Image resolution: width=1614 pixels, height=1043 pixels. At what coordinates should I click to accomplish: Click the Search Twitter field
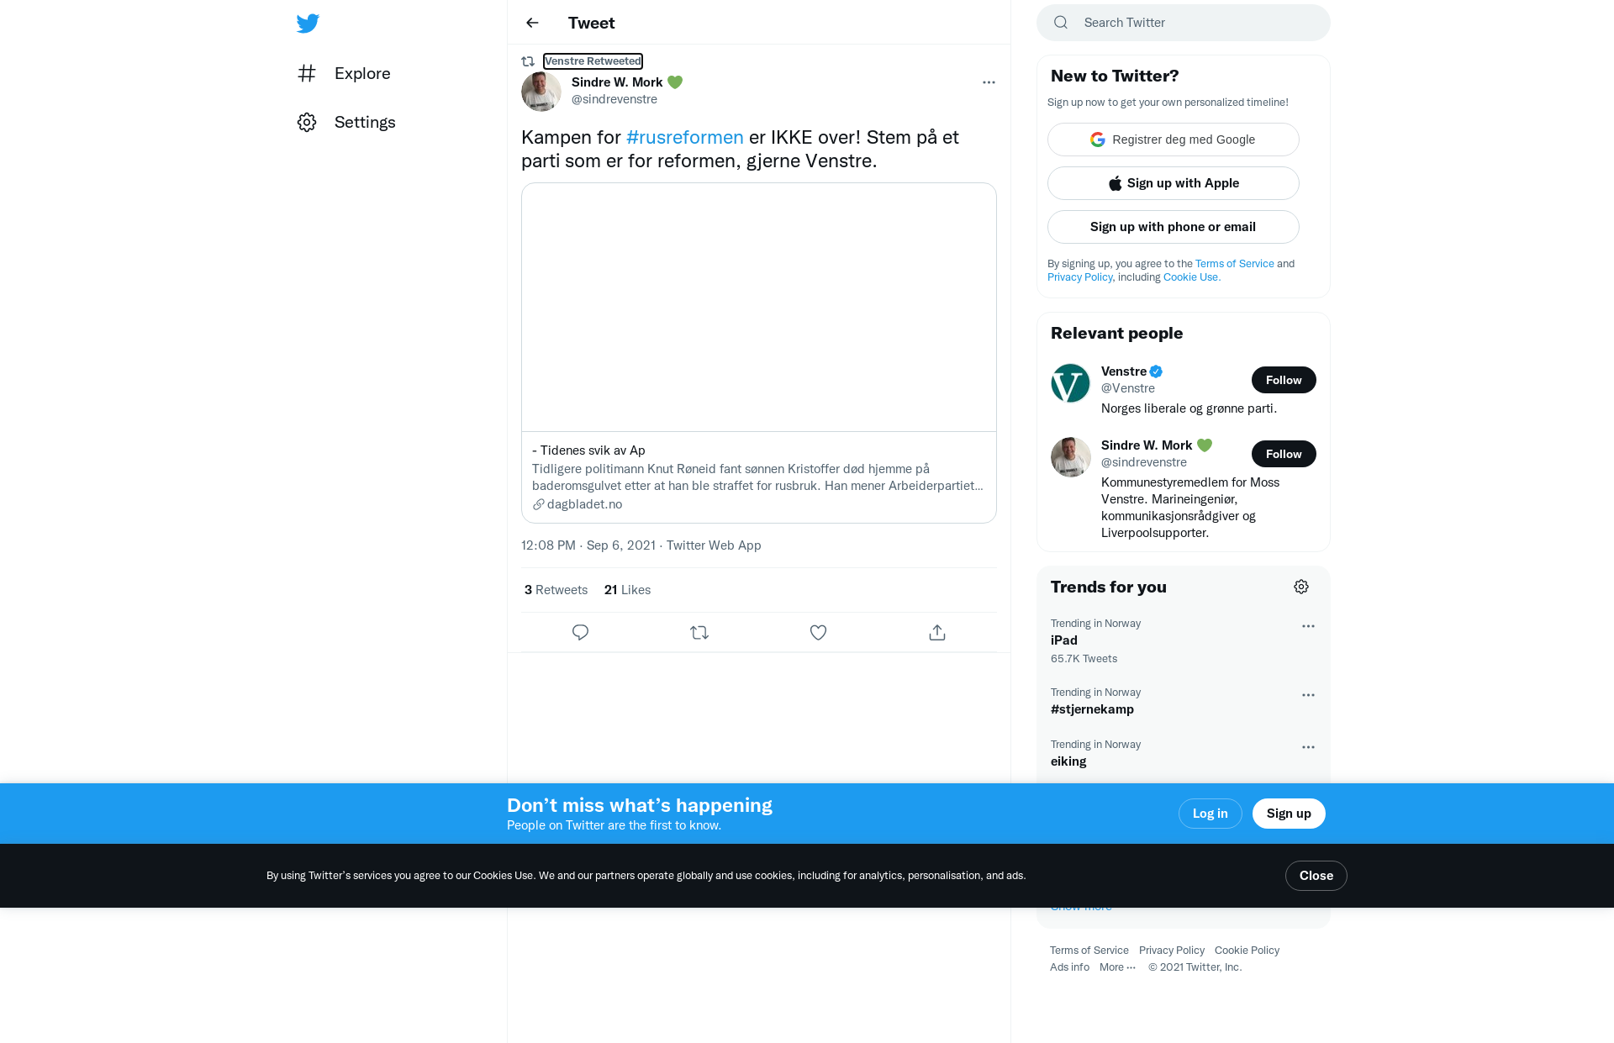pos(1183,23)
